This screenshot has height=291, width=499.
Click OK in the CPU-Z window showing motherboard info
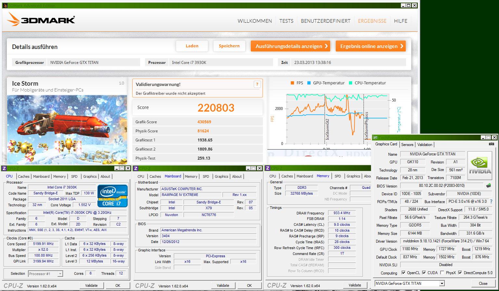(x=249, y=285)
